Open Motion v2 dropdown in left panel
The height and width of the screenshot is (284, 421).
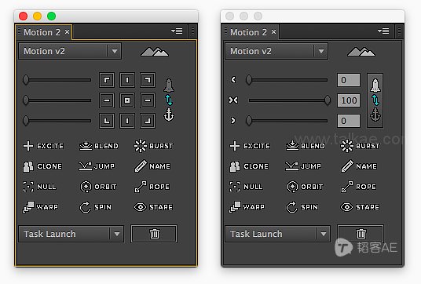pyautogui.click(x=70, y=51)
